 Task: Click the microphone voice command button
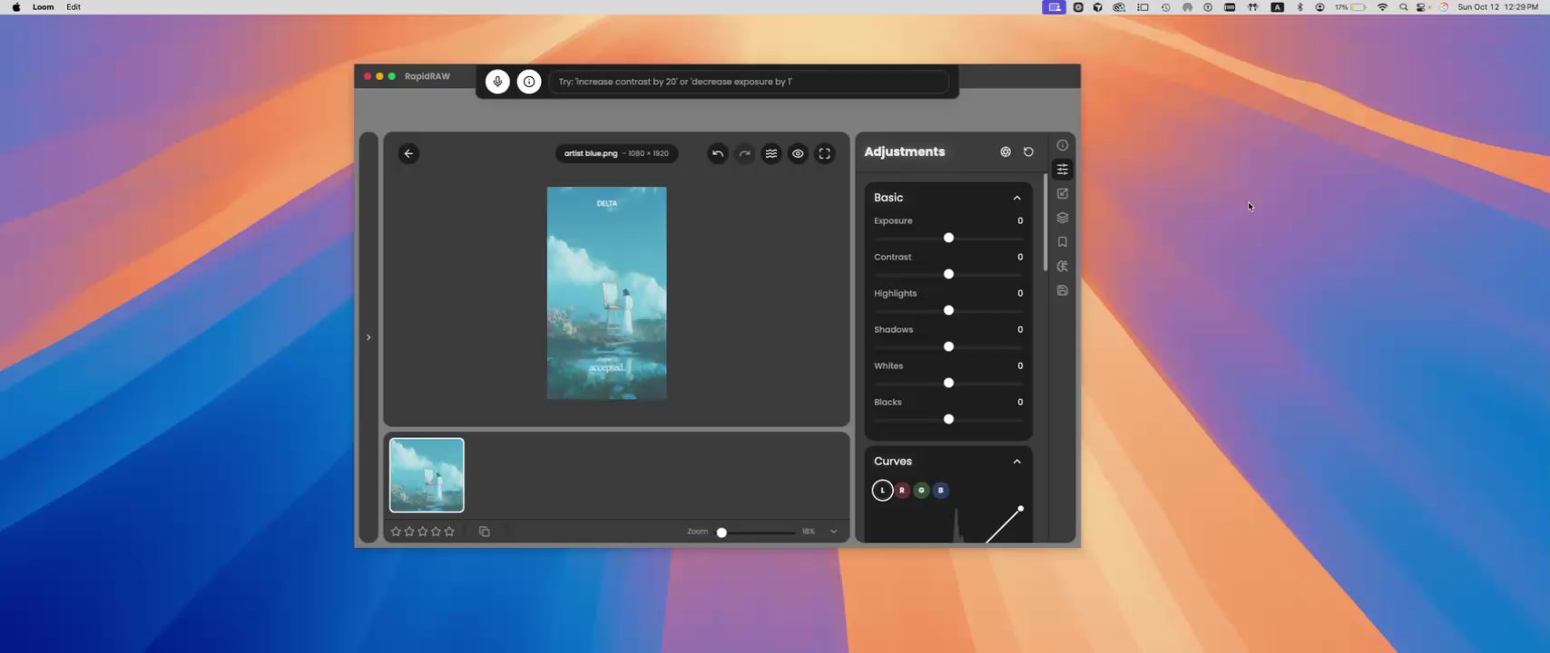coord(497,82)
